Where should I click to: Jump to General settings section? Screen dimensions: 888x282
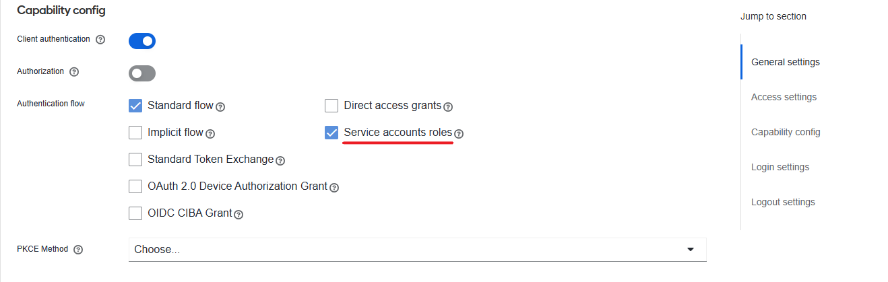point(786,62)
